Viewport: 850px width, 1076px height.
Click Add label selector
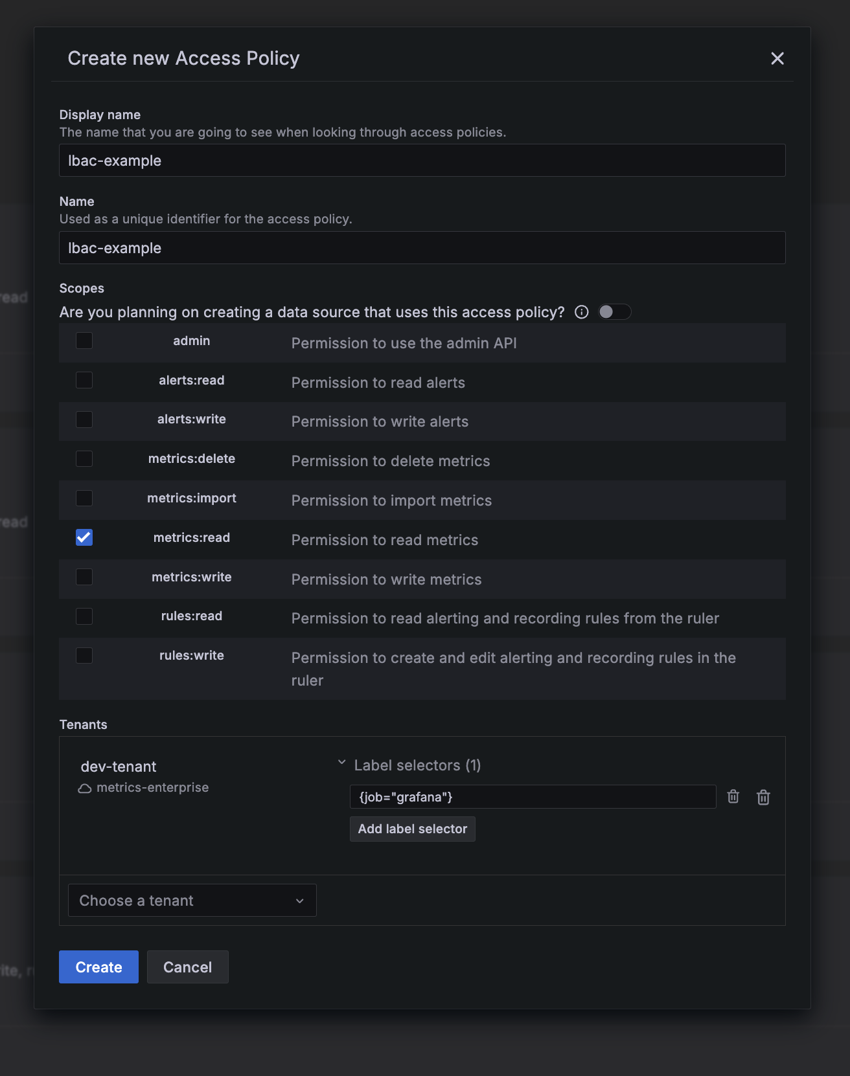tap(412, 829)
